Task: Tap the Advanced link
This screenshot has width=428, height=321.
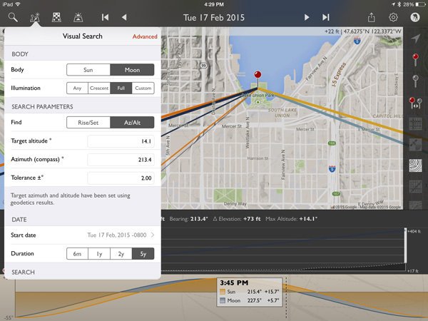Action: 145,36
